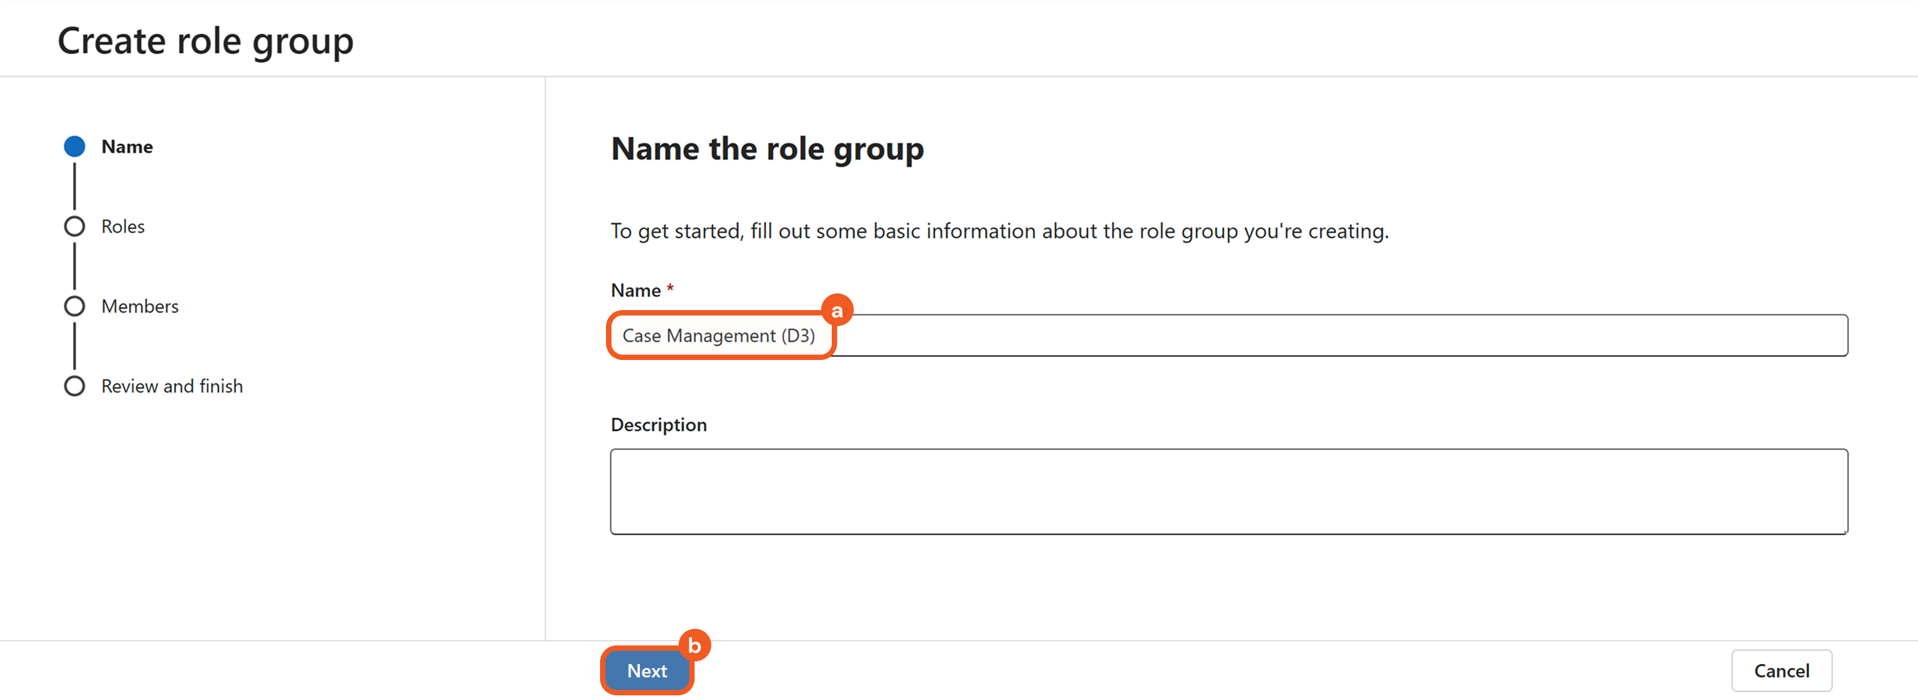Click the 'Name the role group' heading
This screenshot has width=1918, height=700.
pos(767,149)
